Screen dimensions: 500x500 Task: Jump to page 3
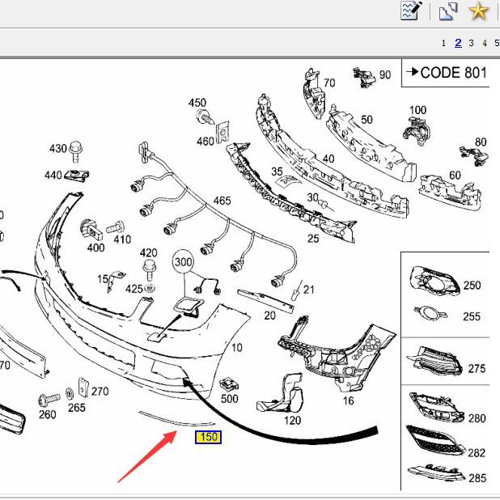pyautogui.click(x=471, y=43)
